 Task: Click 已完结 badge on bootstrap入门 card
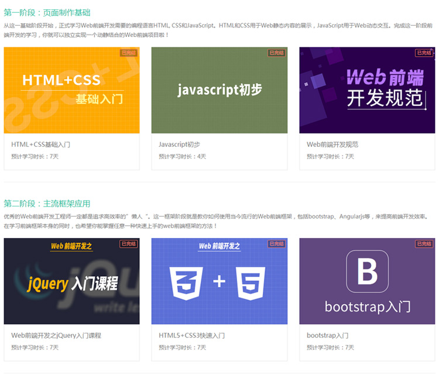click(x=424, y=244)
